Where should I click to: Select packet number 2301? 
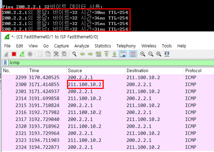(x=108, y=91)
